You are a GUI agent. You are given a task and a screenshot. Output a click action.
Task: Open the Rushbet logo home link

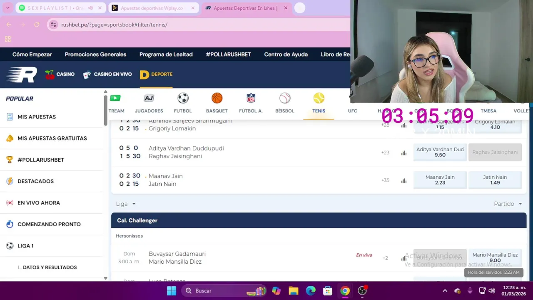pyautogui.click(x=22, y=75)
